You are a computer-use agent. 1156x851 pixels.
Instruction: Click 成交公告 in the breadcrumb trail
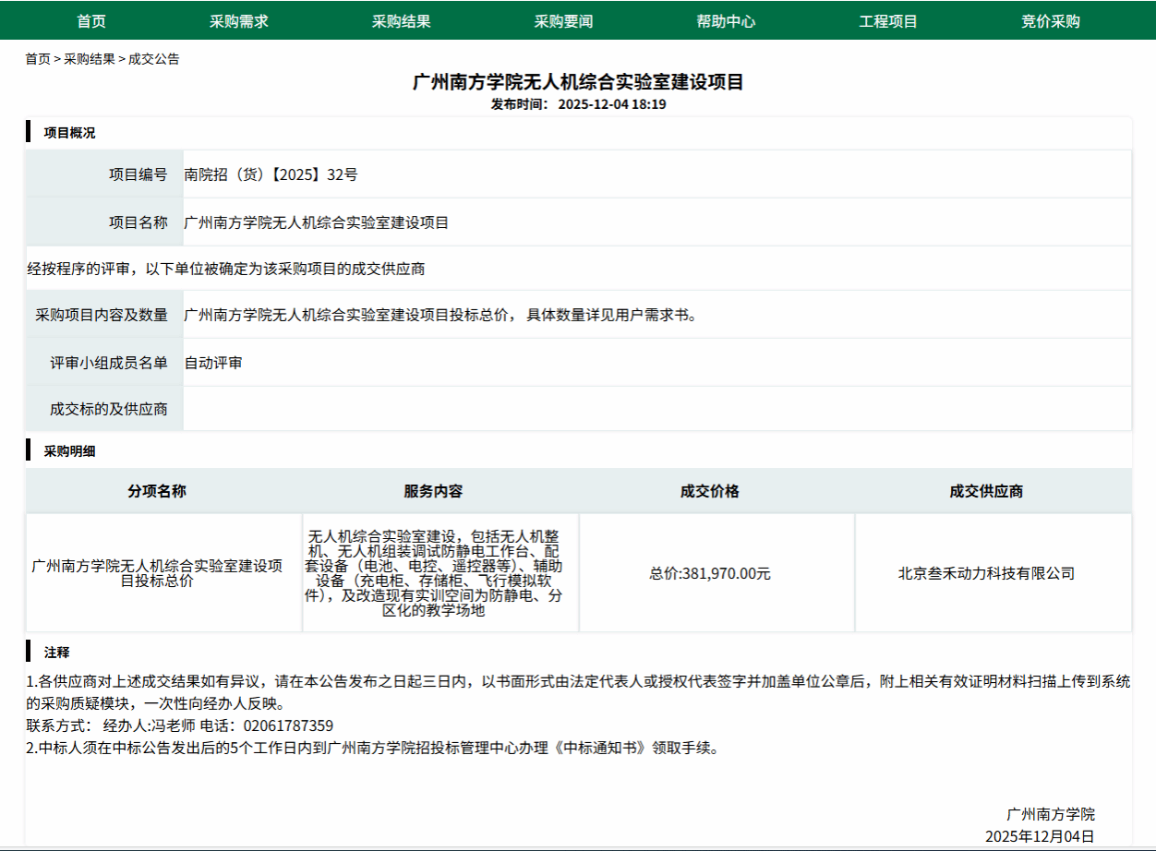click(x=154, y=59)
